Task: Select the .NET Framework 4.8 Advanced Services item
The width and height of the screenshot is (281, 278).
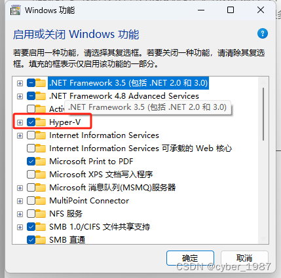Action: [124, 96]
